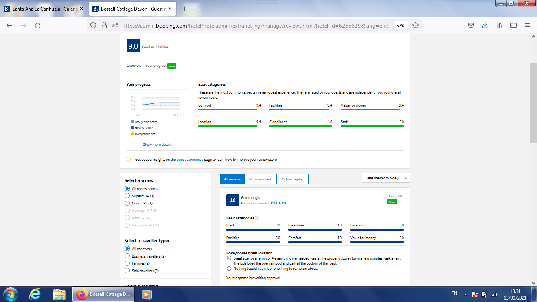Switch to the With comments tab

click(x=260, y=179)
